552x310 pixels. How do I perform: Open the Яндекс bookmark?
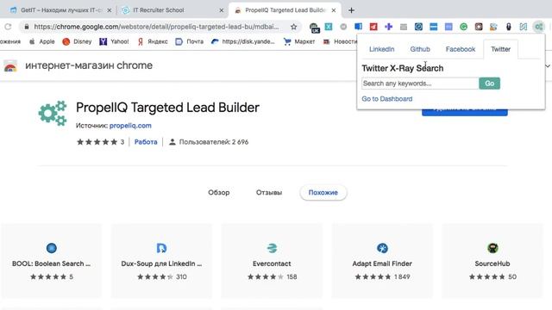pyautogui.click(x=152, y=41)
